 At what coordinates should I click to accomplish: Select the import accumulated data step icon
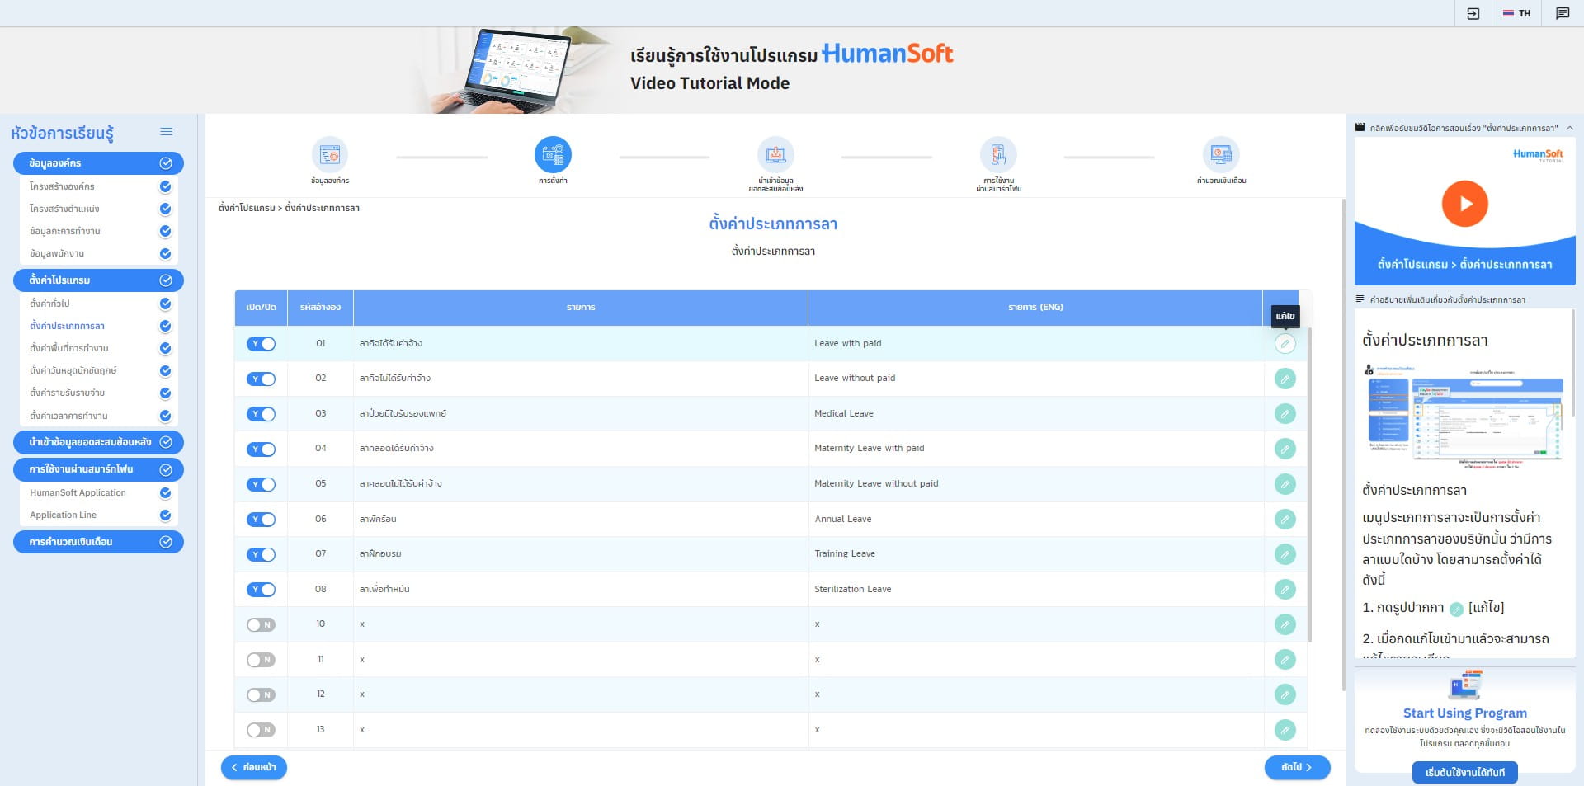[x=775, y=155]
